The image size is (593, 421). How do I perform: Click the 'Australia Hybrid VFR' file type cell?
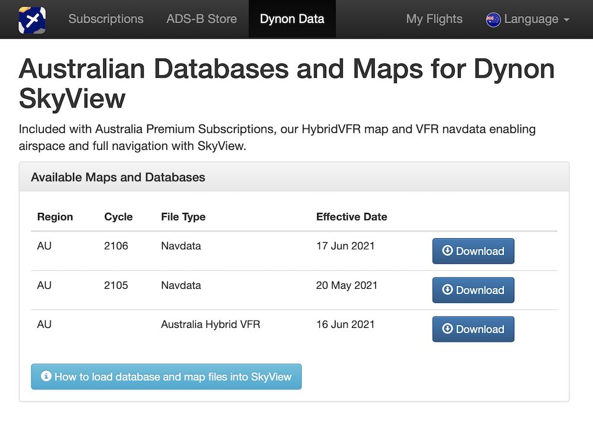pos(211,324)
